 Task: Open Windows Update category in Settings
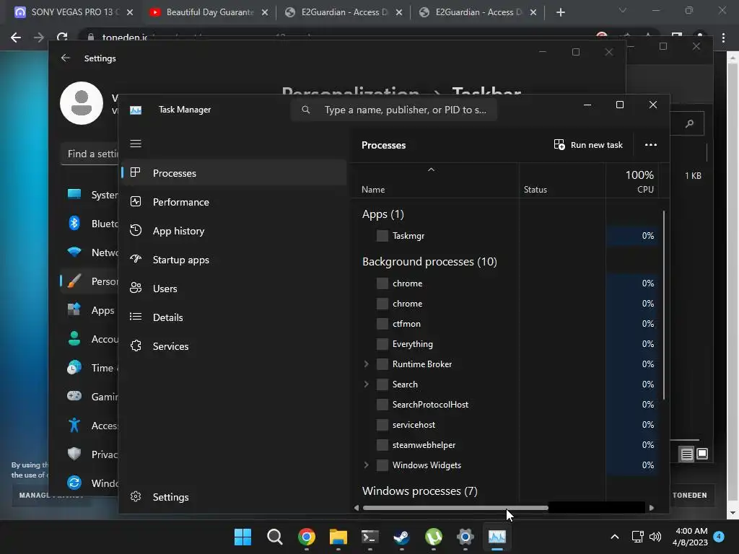[x=89, y=483]
